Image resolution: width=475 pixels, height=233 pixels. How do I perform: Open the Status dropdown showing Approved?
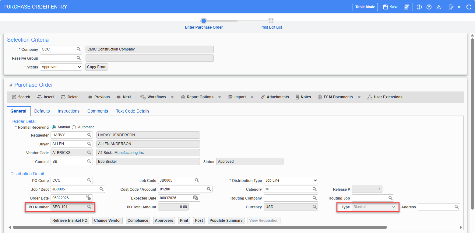(x=61, y=67)
